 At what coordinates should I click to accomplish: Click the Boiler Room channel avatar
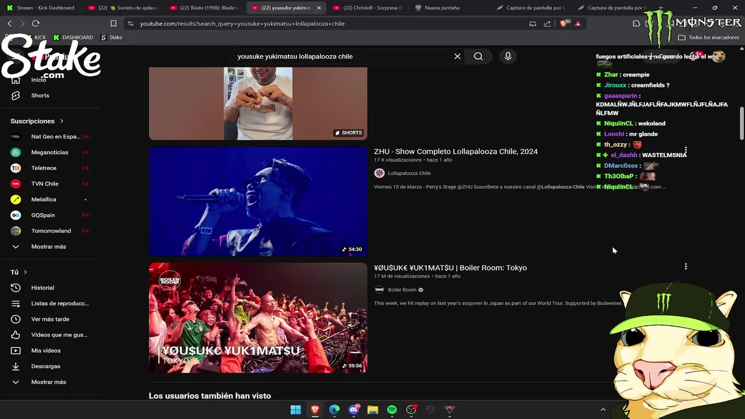pyautogui.click(x=379, y=289)
